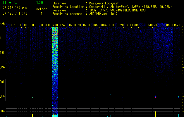The width and height of the screenshot is (184, 117).
Task: Click the 0530 time label
Action: [x=170, y=25]
